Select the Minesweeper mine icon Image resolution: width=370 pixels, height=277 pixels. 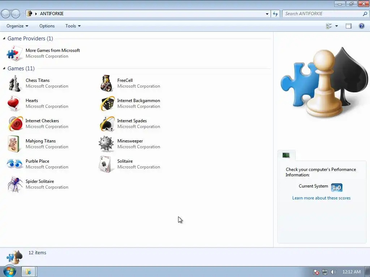pyautogui.click(x=106, y=144)
